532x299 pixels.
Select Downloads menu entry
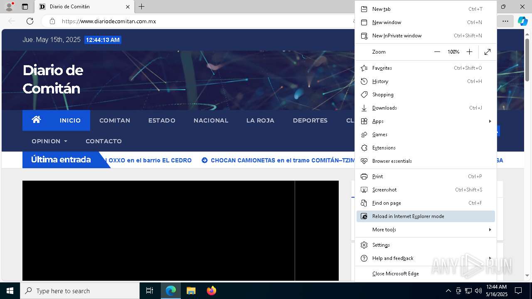click(426, 108)
